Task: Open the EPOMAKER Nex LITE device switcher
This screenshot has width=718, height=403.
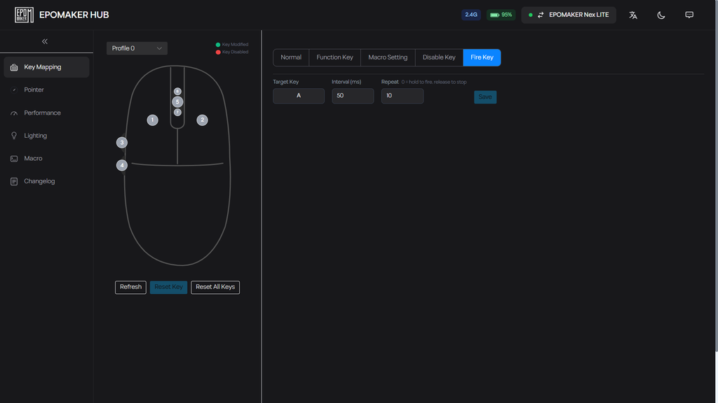Action: click(569, 15)
